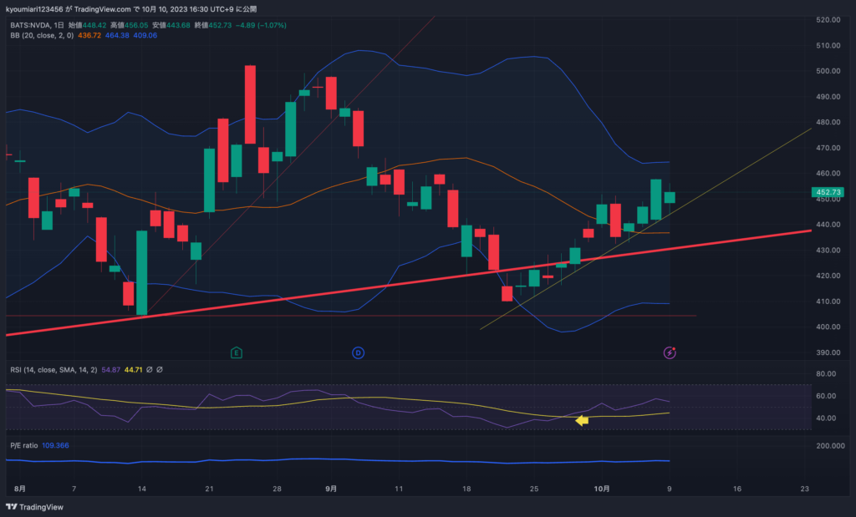Click 200.000 on the P/E scale

click(x=830, y=446)
